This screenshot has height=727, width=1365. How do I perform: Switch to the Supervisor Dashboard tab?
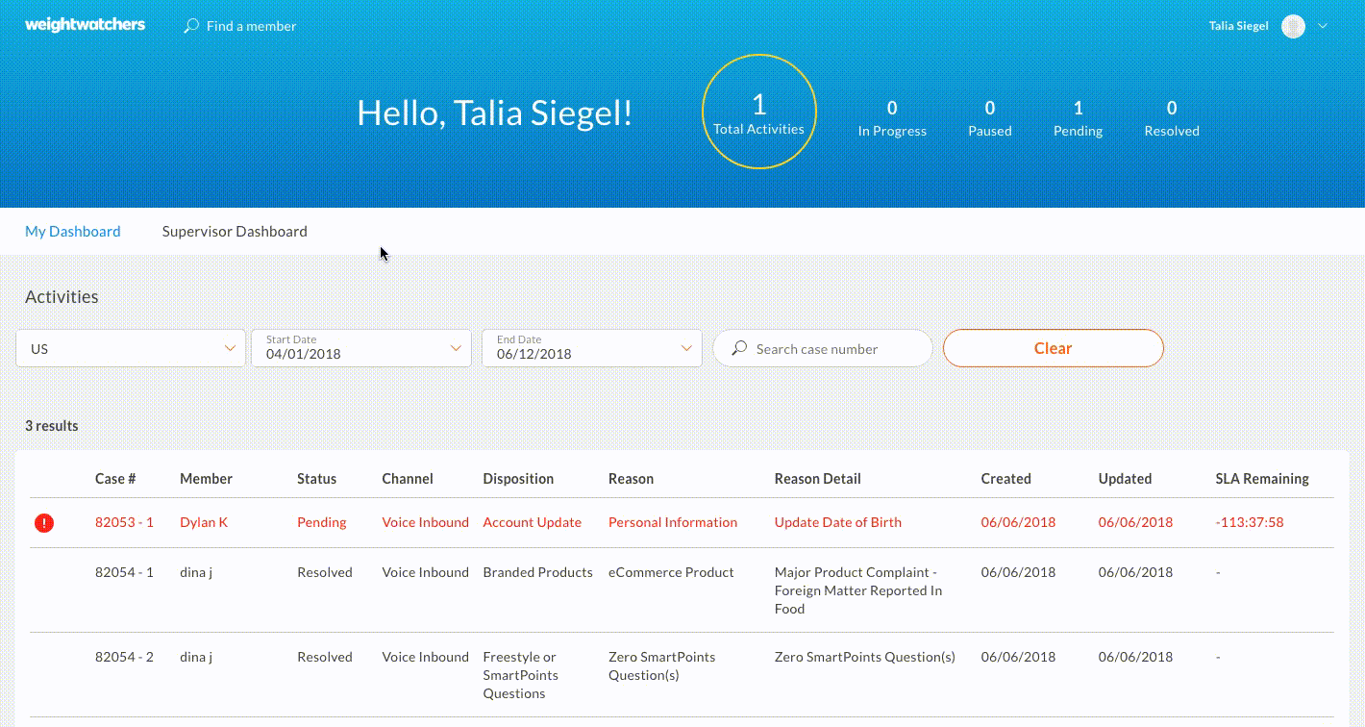coord(235,231)
